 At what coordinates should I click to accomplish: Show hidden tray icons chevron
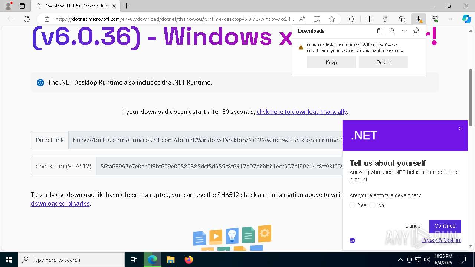[400, 260]
